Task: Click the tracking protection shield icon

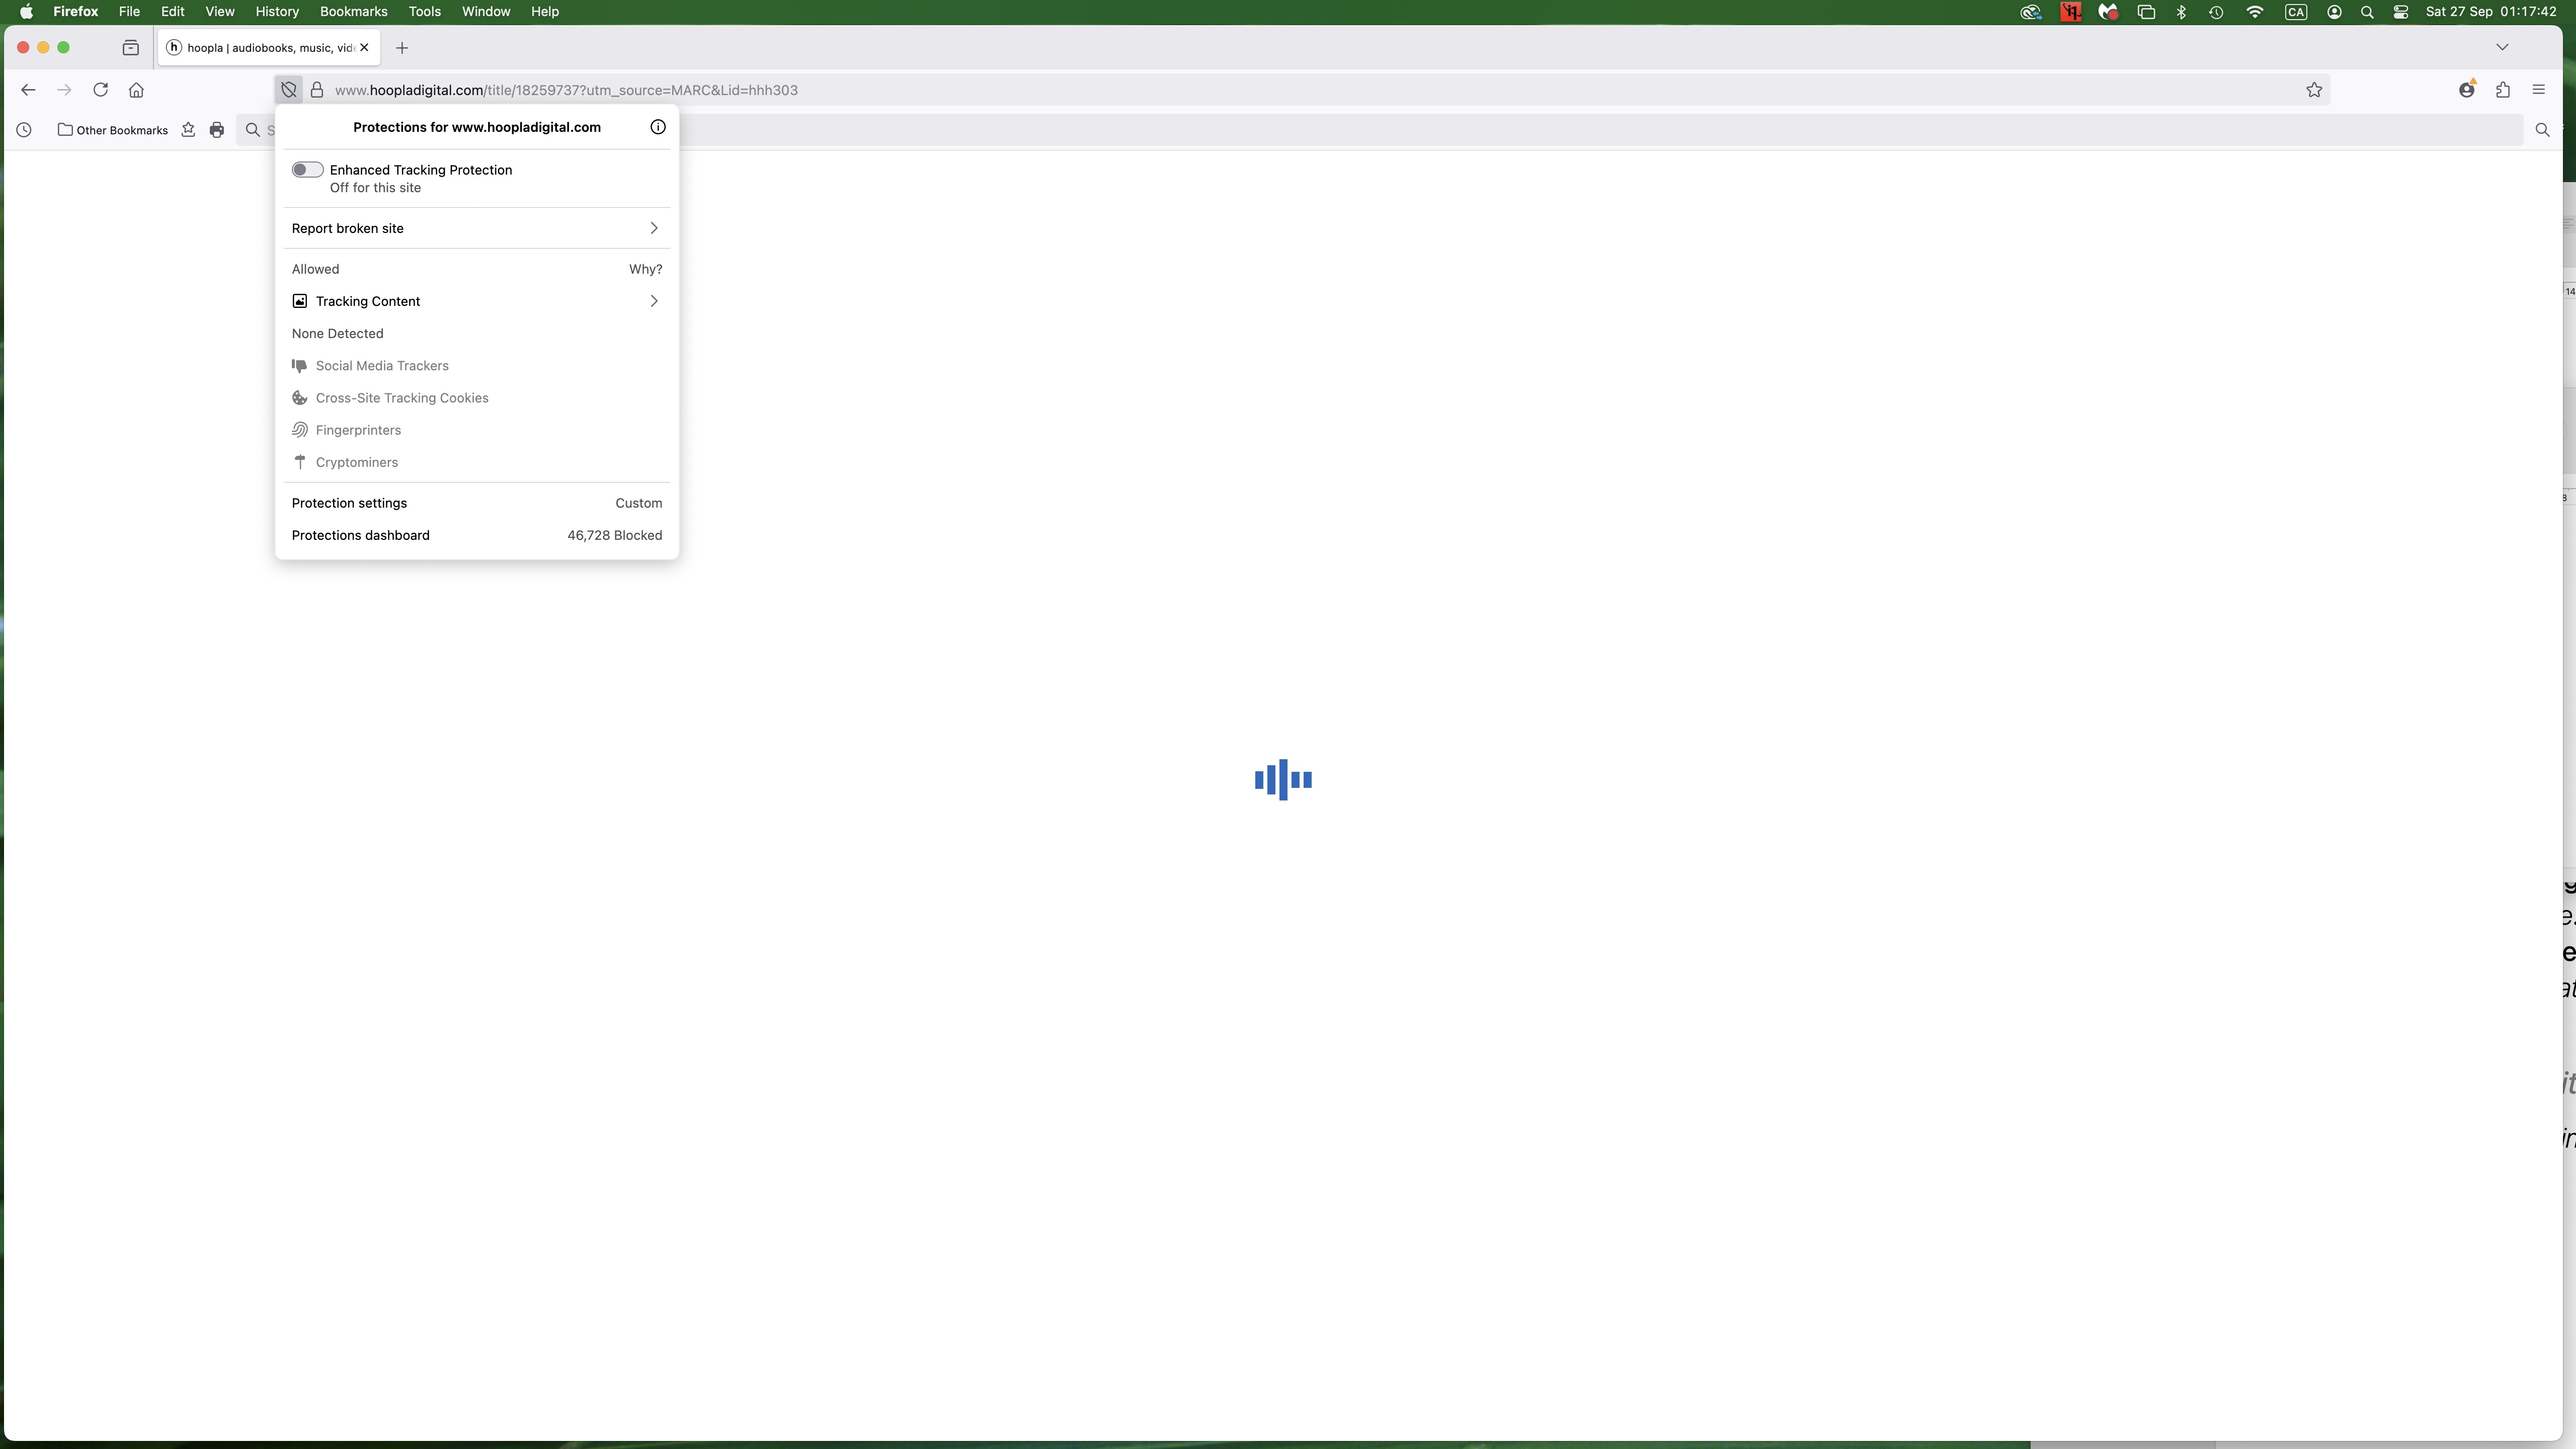Action: pos(289,90)
